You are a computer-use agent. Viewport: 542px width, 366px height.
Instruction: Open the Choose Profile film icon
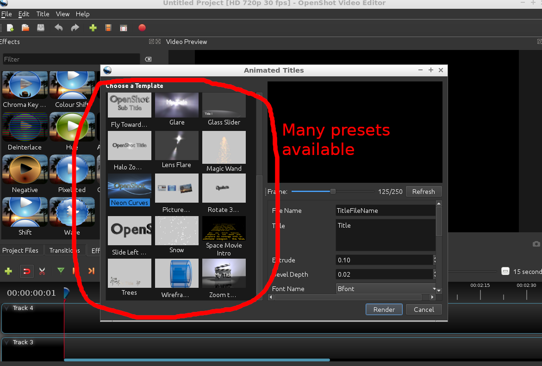108,28
